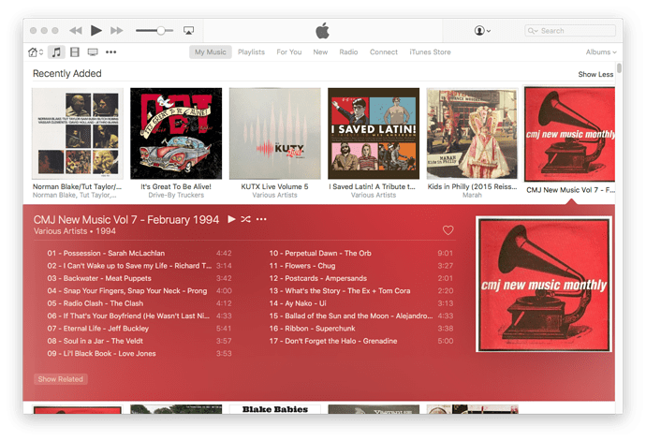This screenshot has width=646, height=441.
Task: Select track 06 If That's Your Boyfriend
Action: (x=139, y=316)
